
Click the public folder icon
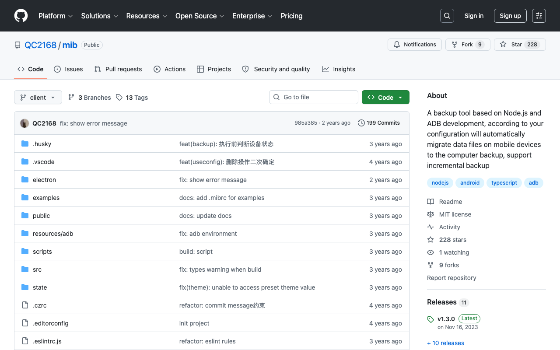25,216
